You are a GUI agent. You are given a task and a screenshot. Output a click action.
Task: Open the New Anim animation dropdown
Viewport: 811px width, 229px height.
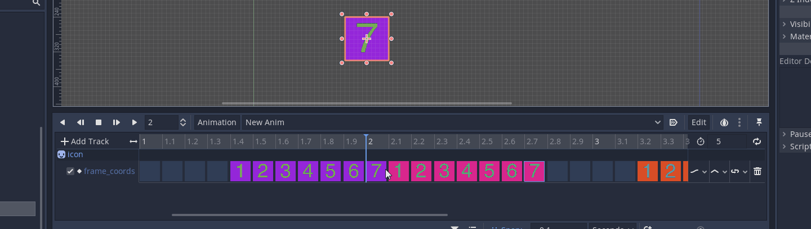click(x=453, y=122)
